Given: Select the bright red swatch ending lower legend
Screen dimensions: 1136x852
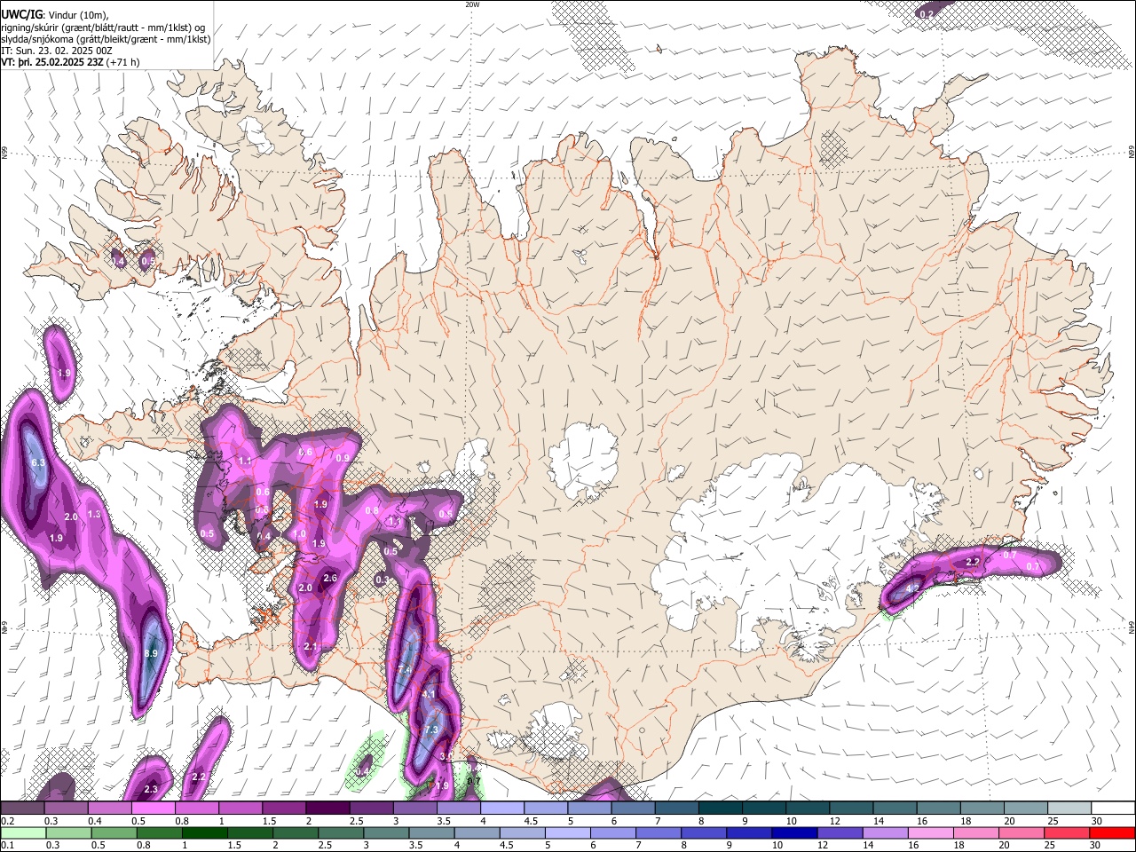Looking at the screenshot, I should click(1111, 832).
